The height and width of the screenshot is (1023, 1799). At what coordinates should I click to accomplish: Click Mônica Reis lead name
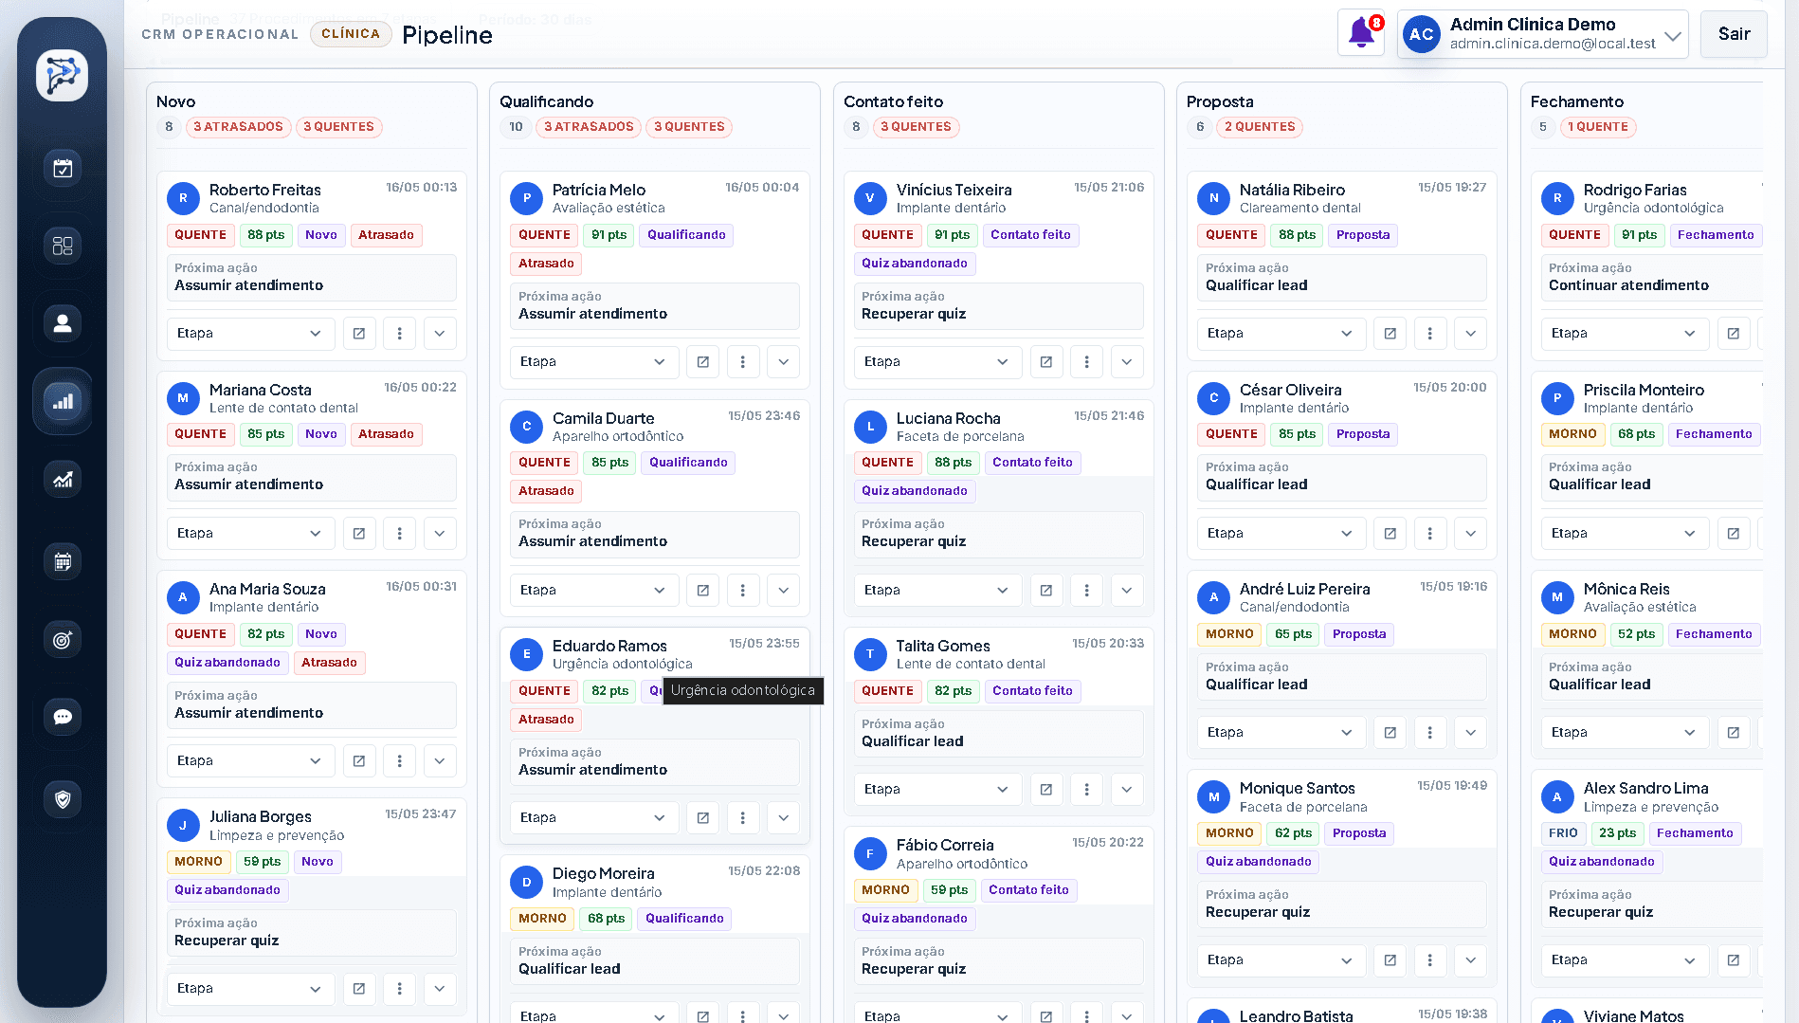pos(1626,590)
